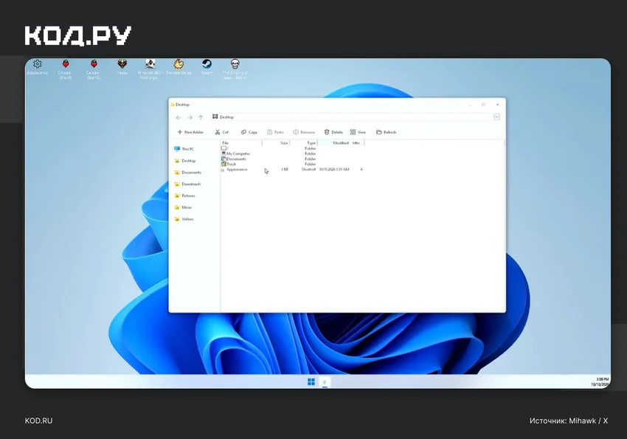Refresh the folder listing

pos(387,132)
